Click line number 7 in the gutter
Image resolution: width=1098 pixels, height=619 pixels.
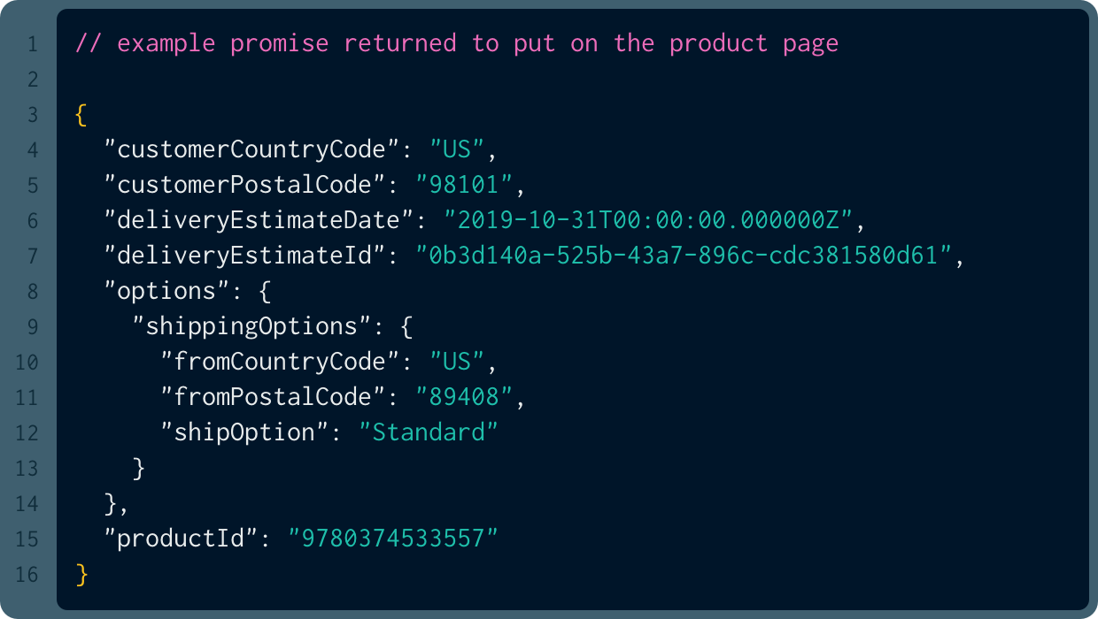33,256
